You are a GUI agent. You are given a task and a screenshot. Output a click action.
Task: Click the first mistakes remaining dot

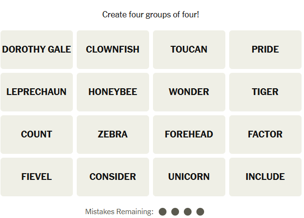click(x=163, y=212)
